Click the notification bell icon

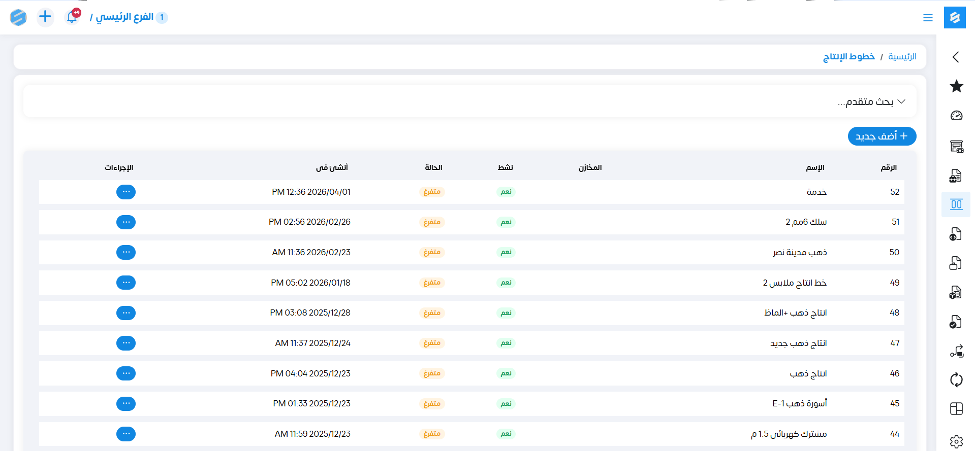(x=73, y=17)
